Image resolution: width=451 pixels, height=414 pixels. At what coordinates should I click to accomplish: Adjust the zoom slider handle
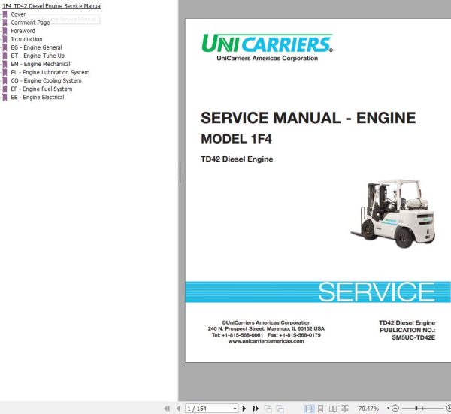coord(416,409)
